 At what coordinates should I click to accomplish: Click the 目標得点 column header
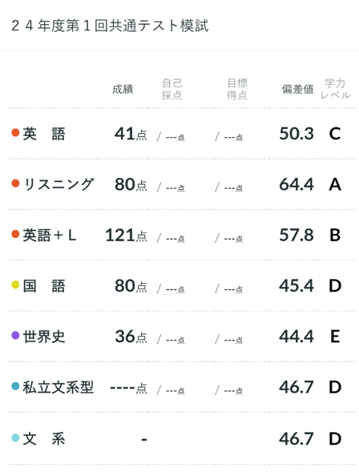point(237,89)
